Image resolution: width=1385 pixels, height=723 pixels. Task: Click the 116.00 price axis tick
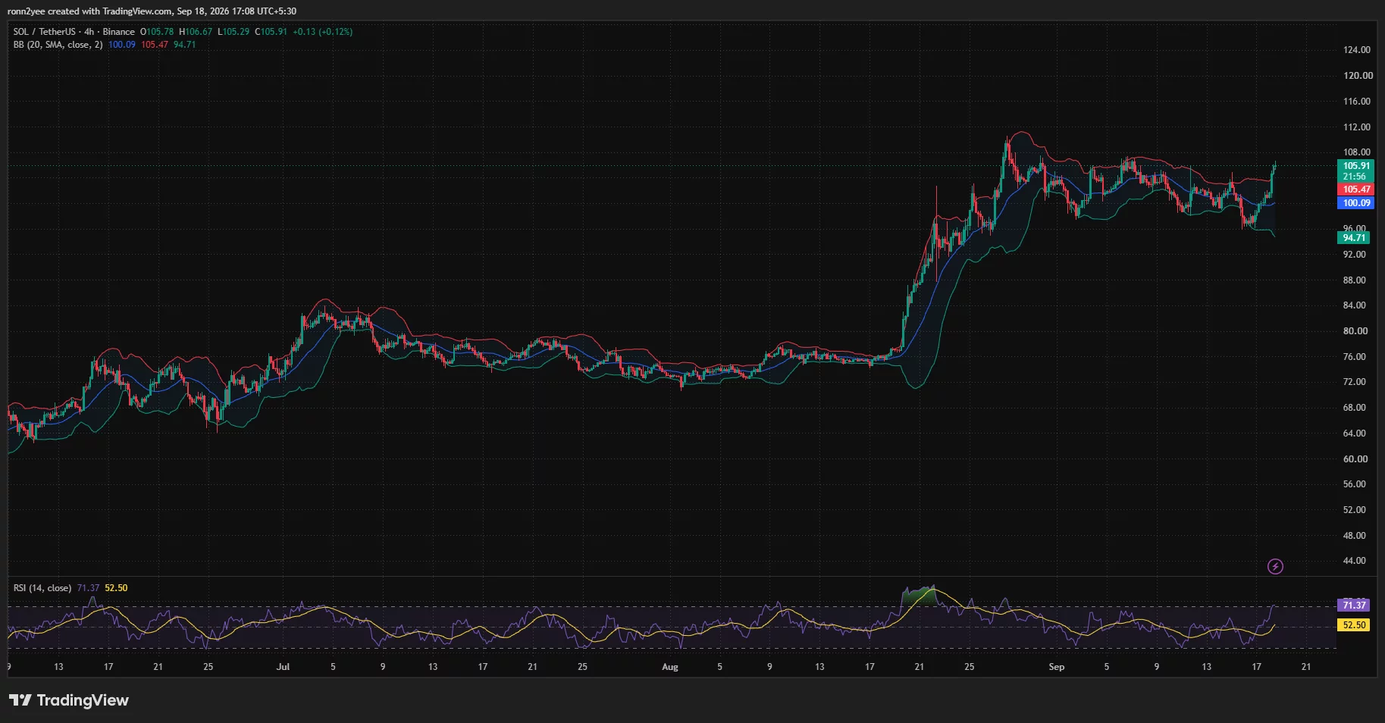[x=1357, y=102]
